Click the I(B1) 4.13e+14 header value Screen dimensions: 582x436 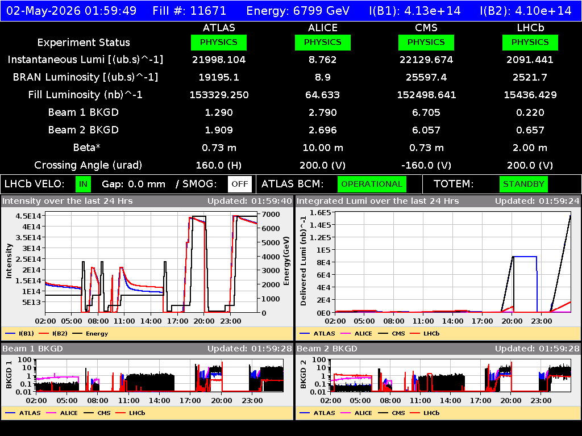[415, 11]
